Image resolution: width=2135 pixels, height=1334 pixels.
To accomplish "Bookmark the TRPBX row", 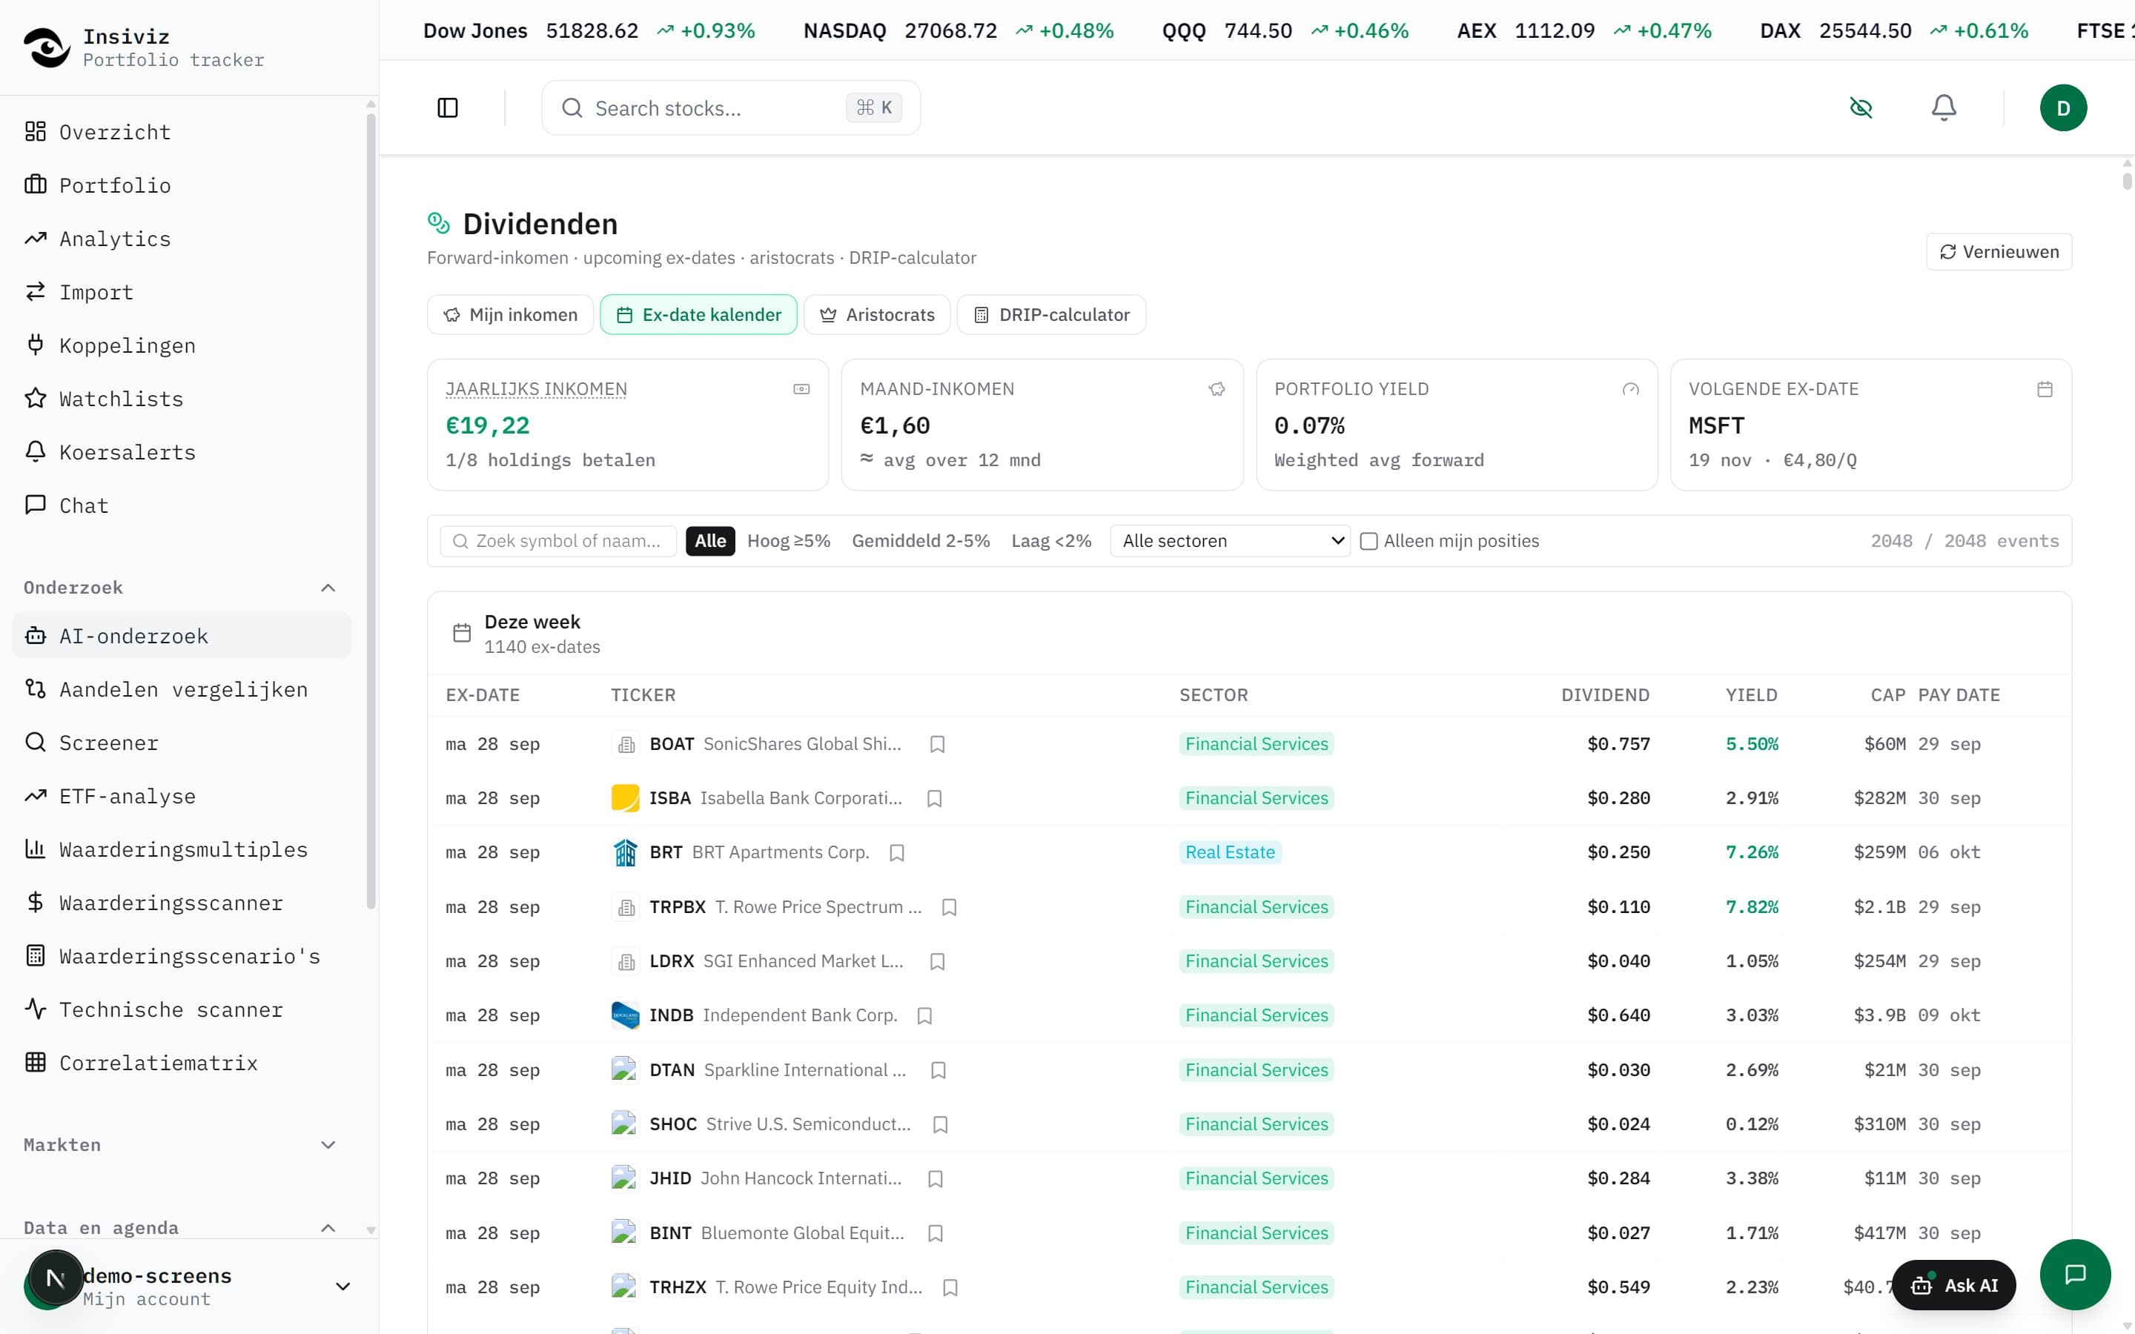I will click(x=948, y=907).
